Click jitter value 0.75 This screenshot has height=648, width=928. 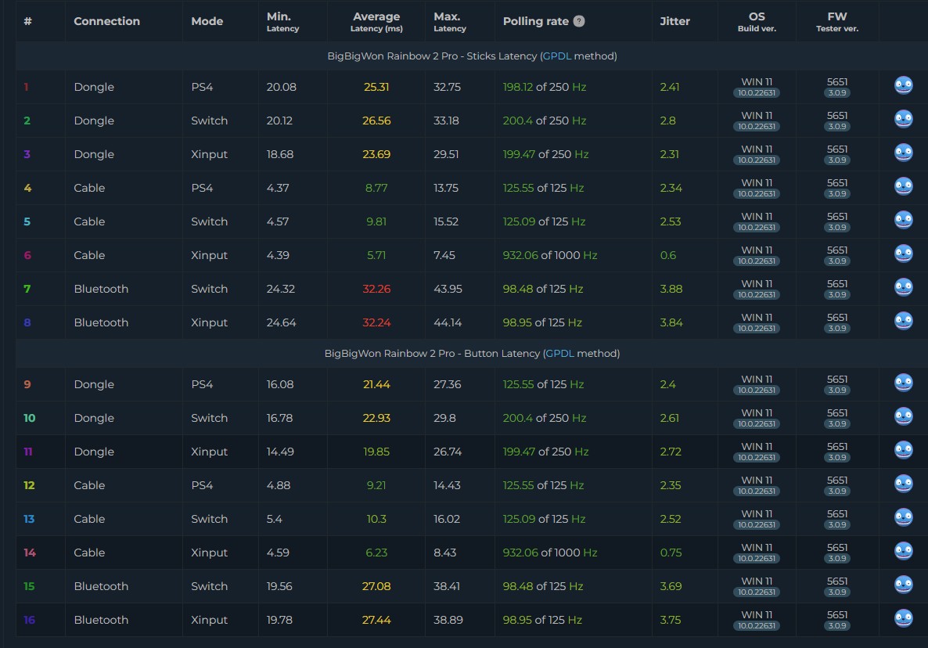tap(671, 553)
